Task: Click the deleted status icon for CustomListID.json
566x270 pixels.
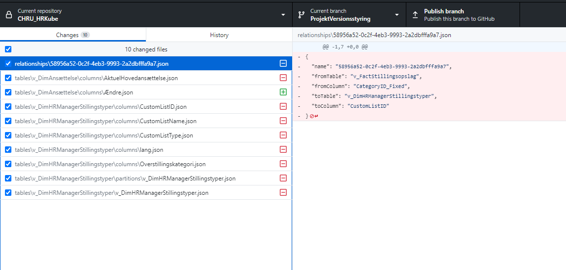Action: [x=283, y=106]
